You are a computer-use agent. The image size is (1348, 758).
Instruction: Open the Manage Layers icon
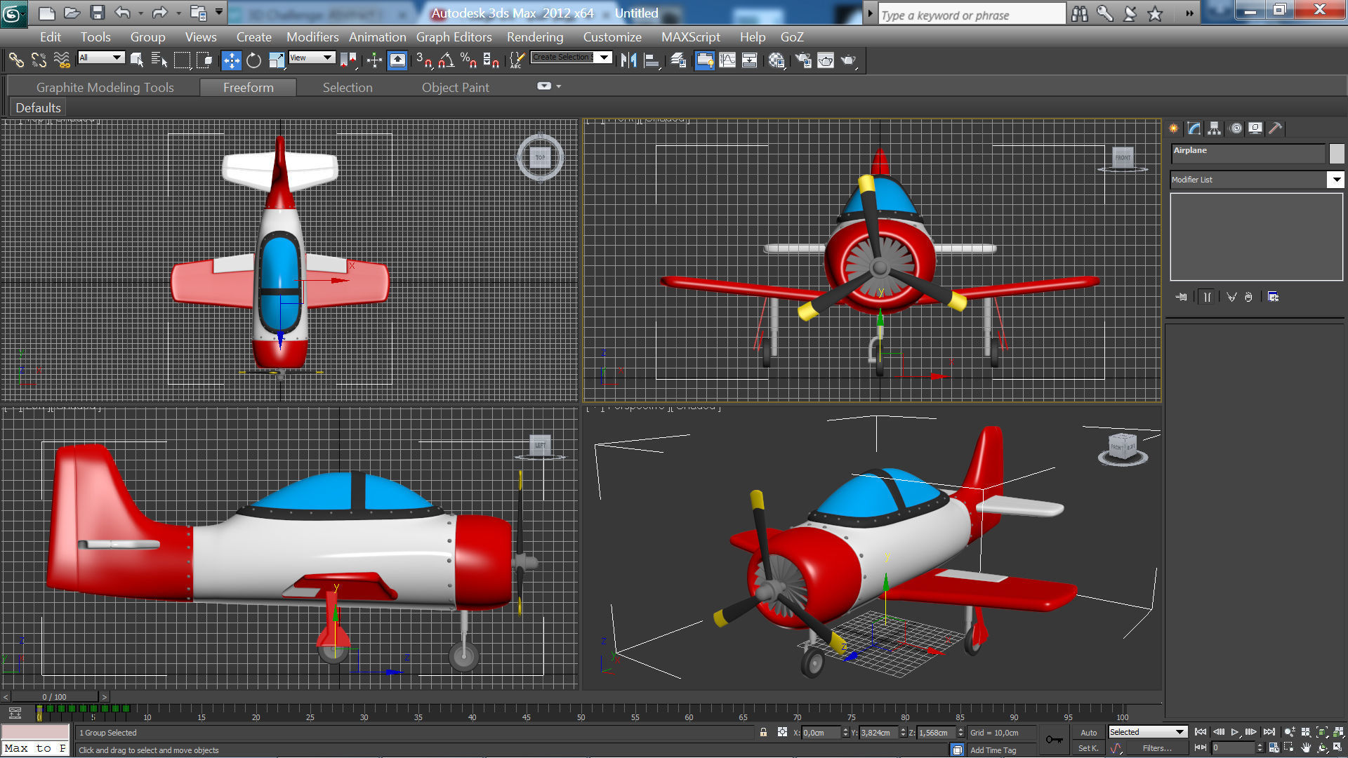678,60
